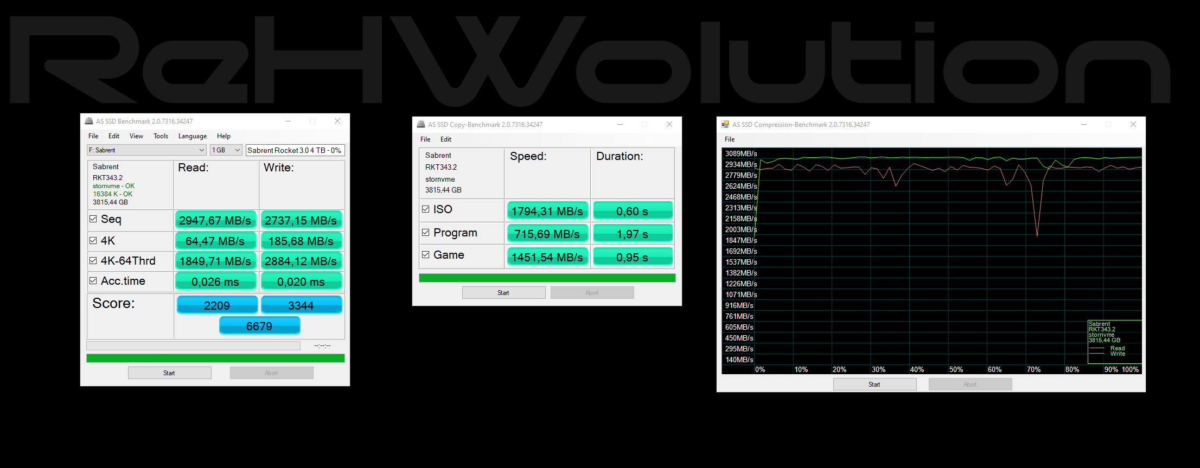Open File menu in Compression-Benchmark window
Screen dimensions: 1200x468
pos(730,139)
